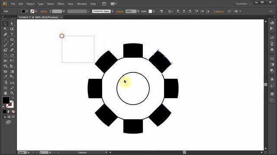Viewport: 277px width, 155px height.
Task: Open the Type menu
Action: coord(40,4)
